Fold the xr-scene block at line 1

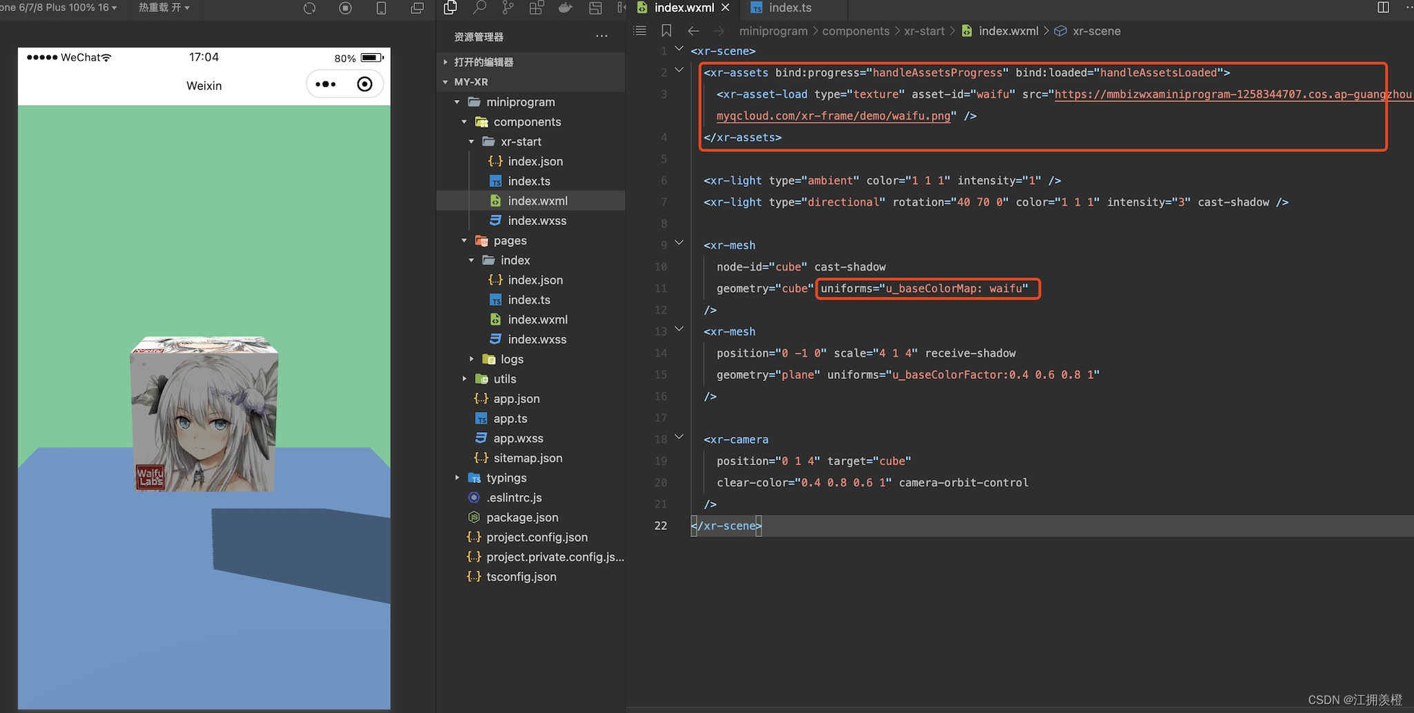(679, 48)
